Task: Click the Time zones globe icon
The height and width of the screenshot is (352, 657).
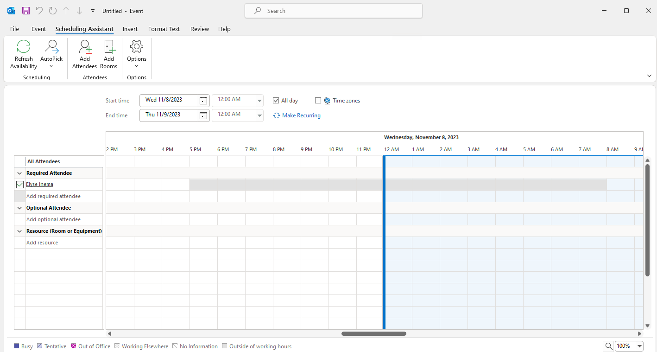Action: click(327, 101)
